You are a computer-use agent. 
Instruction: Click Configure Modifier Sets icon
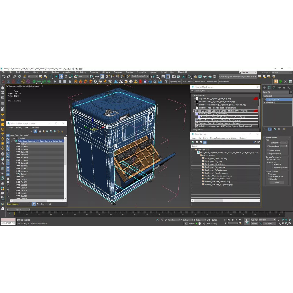(284, 129)
